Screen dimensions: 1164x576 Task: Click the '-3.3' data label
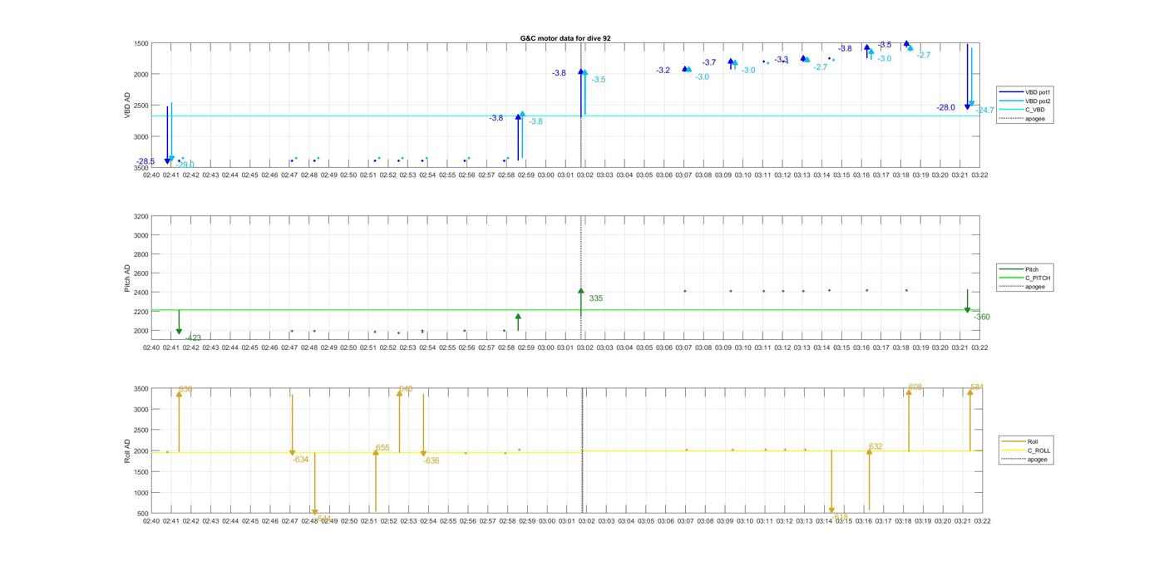pos(782,60)
